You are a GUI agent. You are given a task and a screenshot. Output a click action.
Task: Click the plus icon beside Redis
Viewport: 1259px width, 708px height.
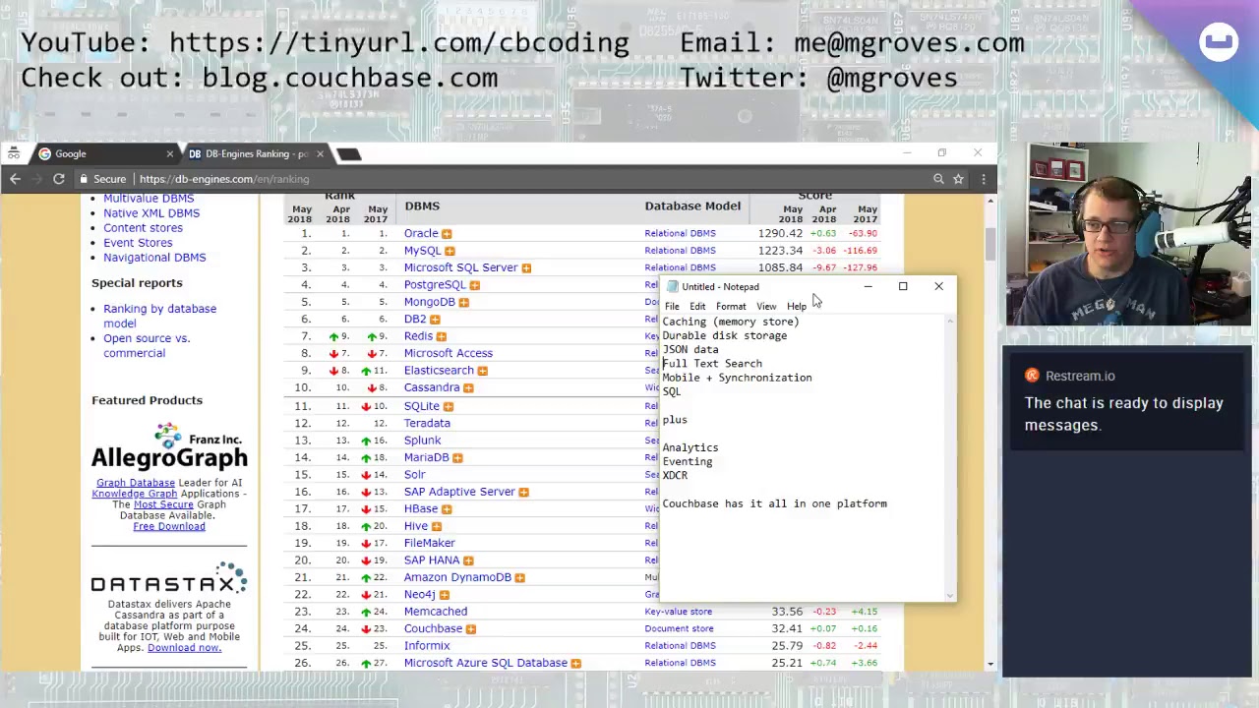(441, 336)
